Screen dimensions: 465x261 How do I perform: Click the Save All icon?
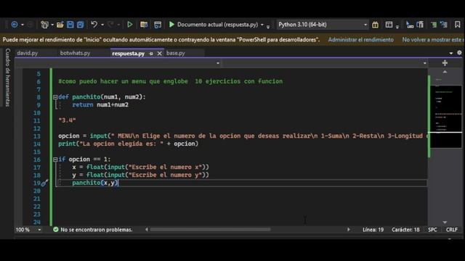point(81,25)
